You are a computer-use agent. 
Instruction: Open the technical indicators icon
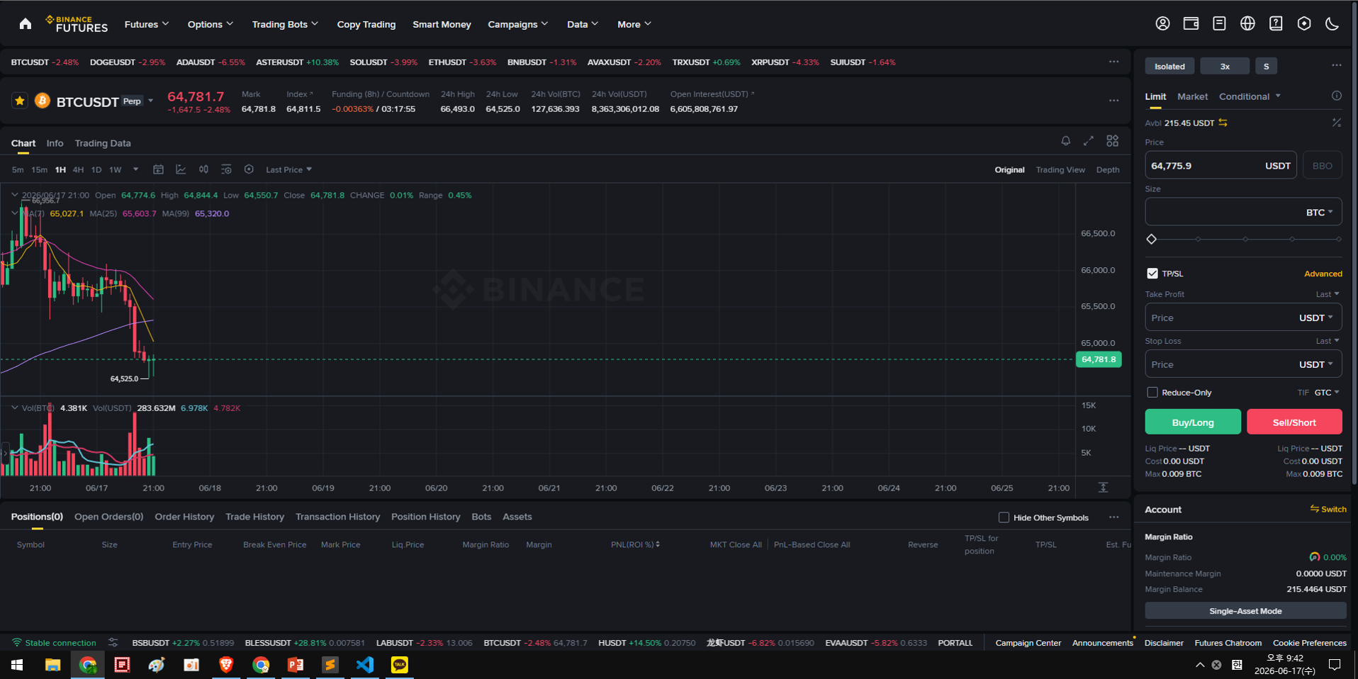[181, 169]
